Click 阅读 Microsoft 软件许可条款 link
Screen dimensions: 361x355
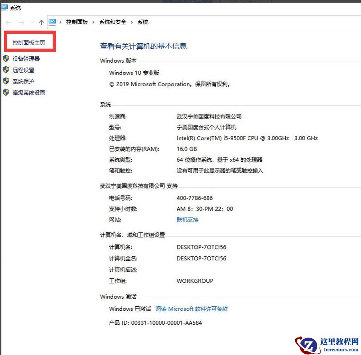coord(191,309)
